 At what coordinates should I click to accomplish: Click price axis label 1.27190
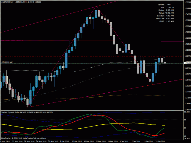pyautogui.click(x=188, y=98)
